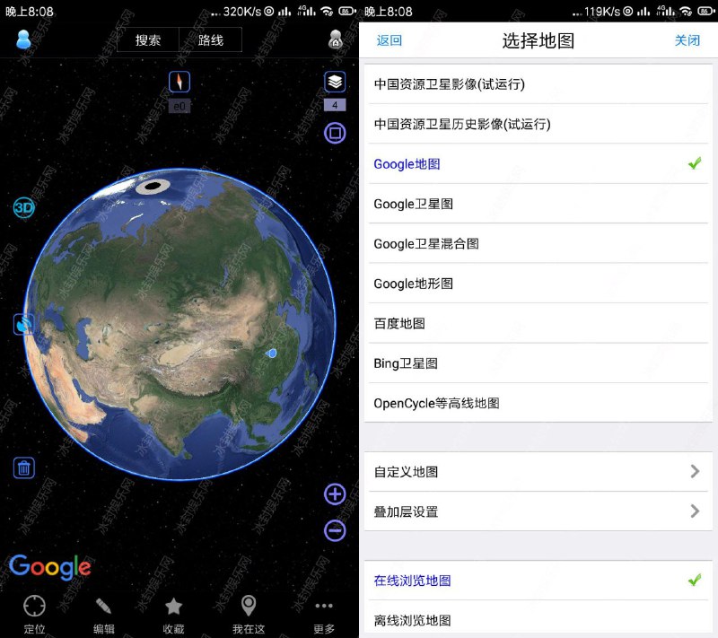Select Google卫星图 option
This screenshot has width=718, height=638.
coord(538,204)
